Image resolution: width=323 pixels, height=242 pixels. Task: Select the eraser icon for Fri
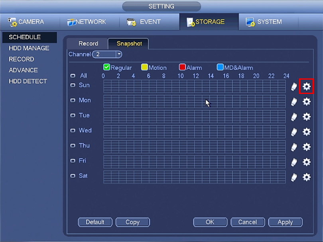pos(294,162)
